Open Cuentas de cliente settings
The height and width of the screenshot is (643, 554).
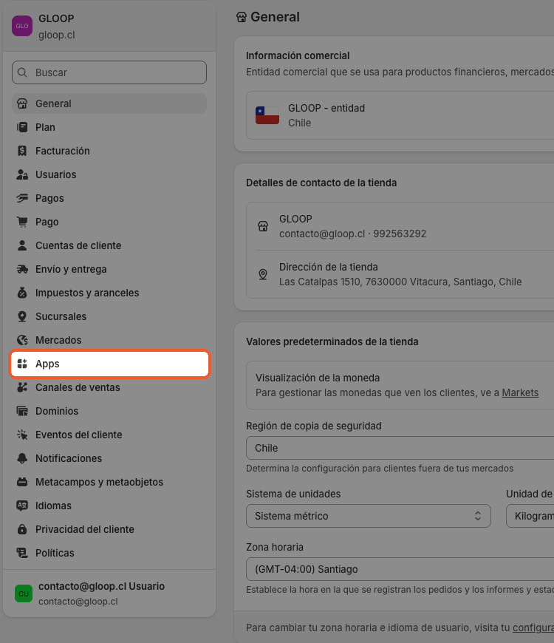pos(109,245)
